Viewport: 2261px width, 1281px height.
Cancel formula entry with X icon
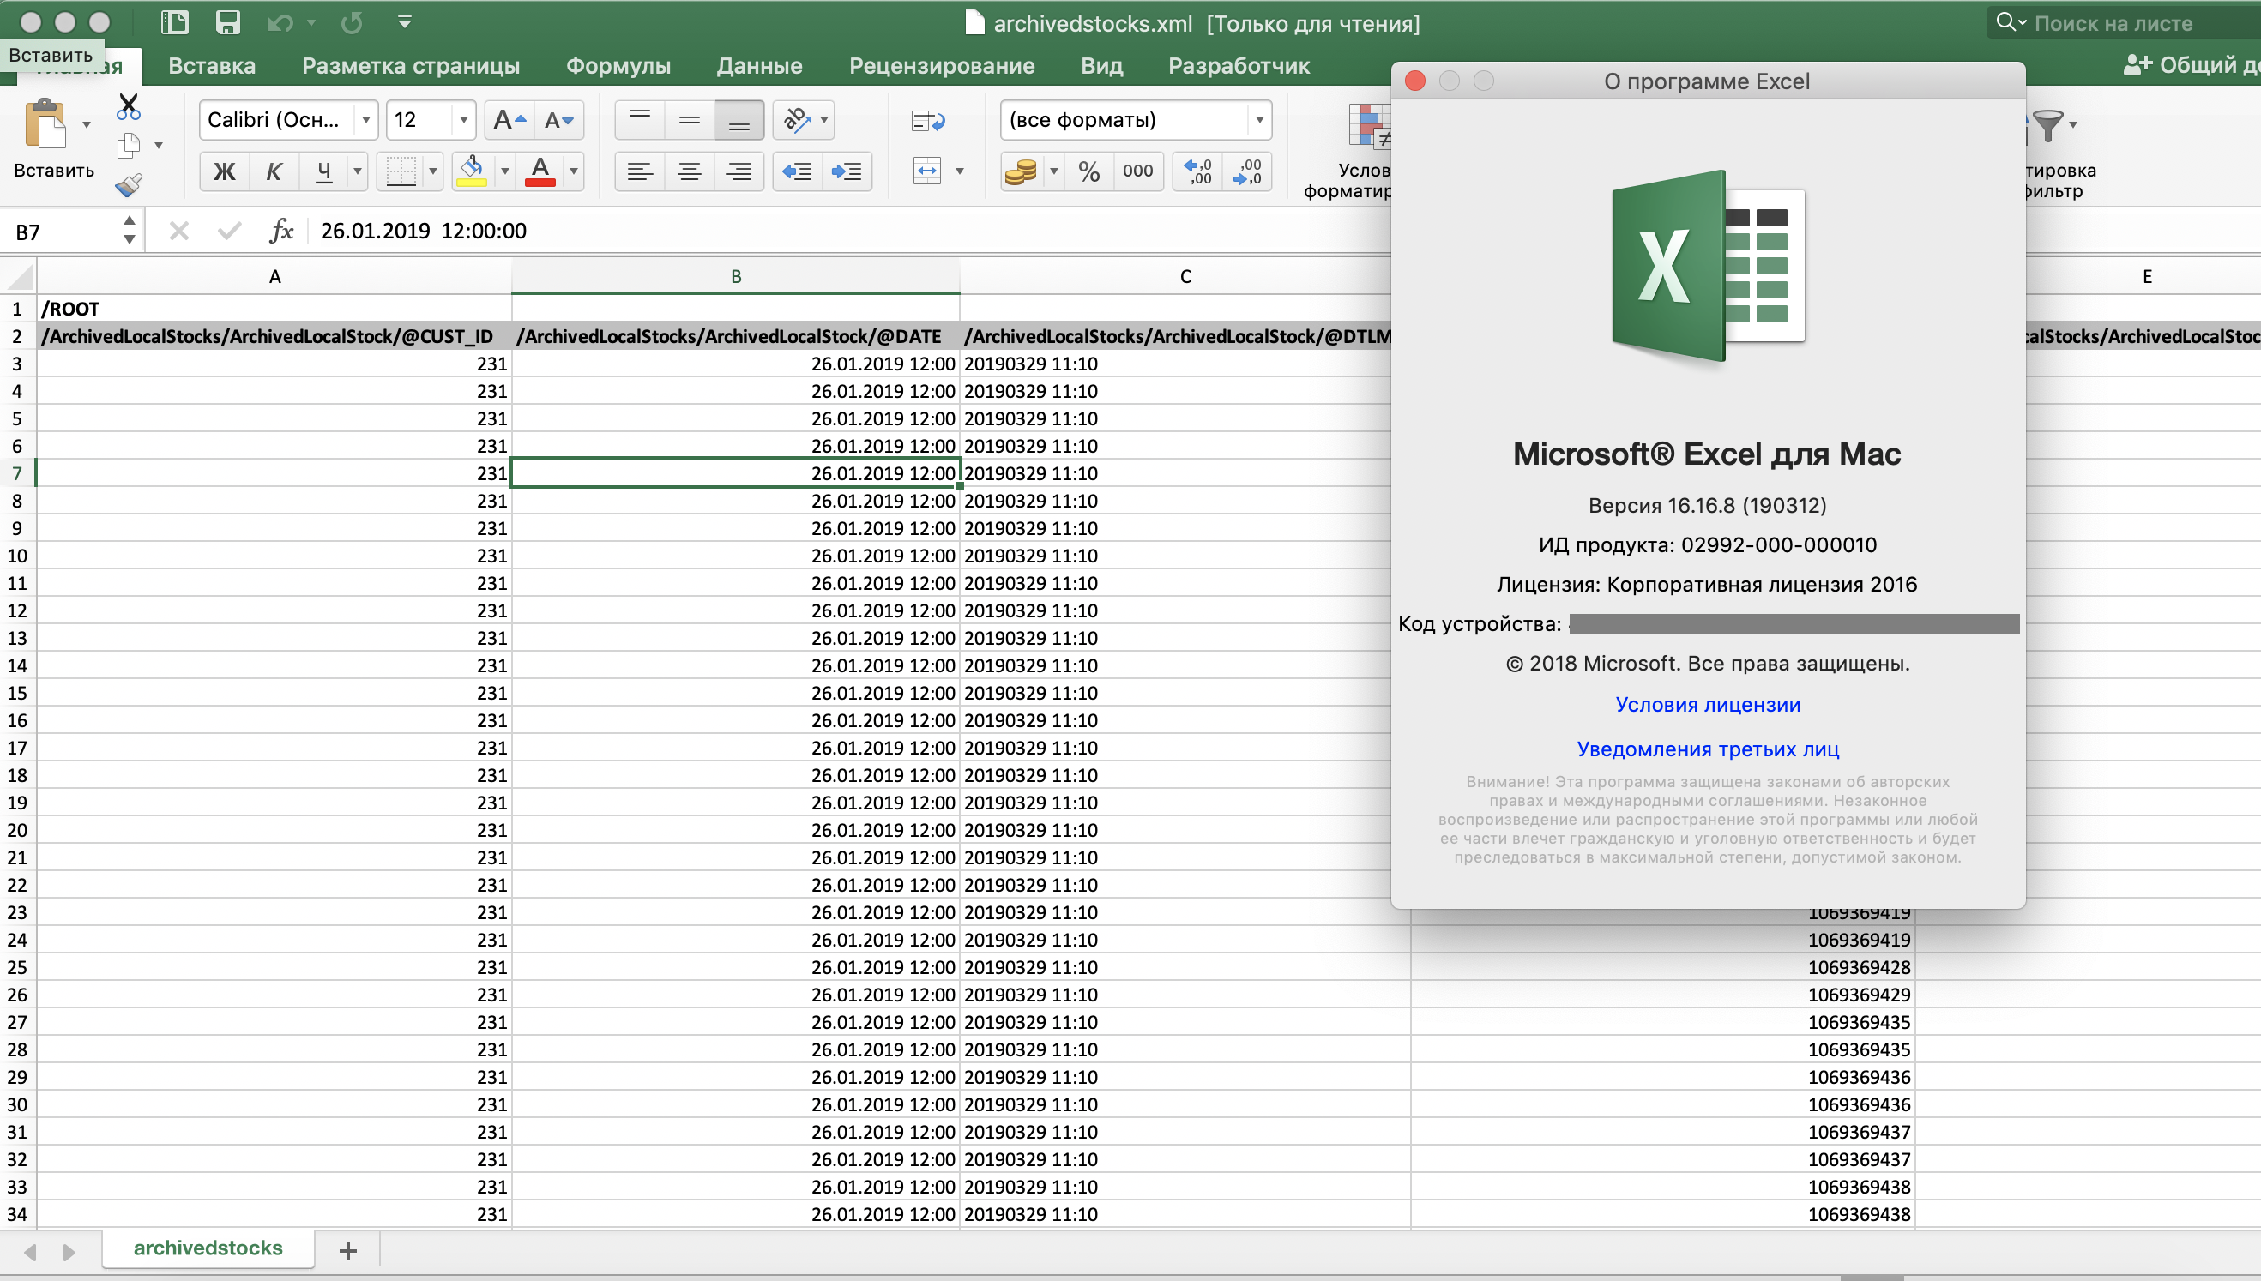[x=178, y=231]
